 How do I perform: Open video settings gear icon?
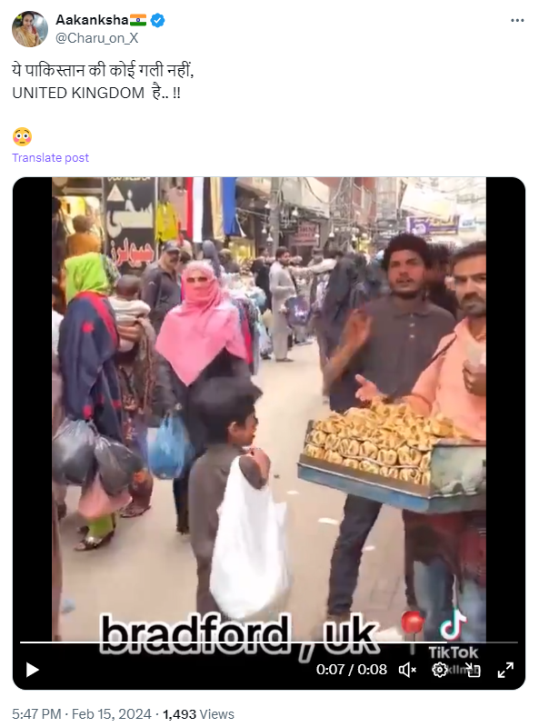(439, 670)
